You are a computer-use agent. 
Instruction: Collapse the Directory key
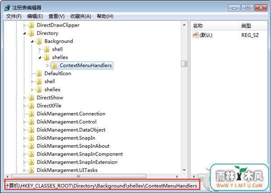tap(24, 33)
